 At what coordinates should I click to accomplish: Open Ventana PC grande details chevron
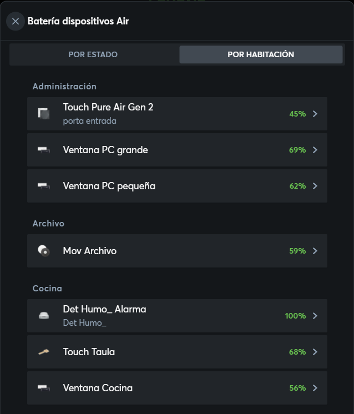[315, 150]
